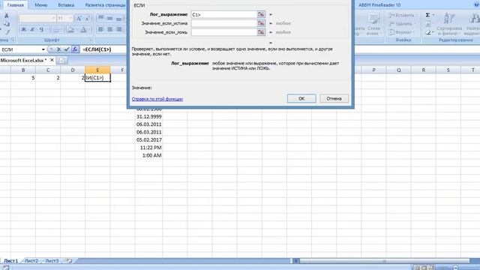Collapse dialog via Лог_выражение range selector icon
This screenshot has width=480, height=270.
click(x=261, y=14)
